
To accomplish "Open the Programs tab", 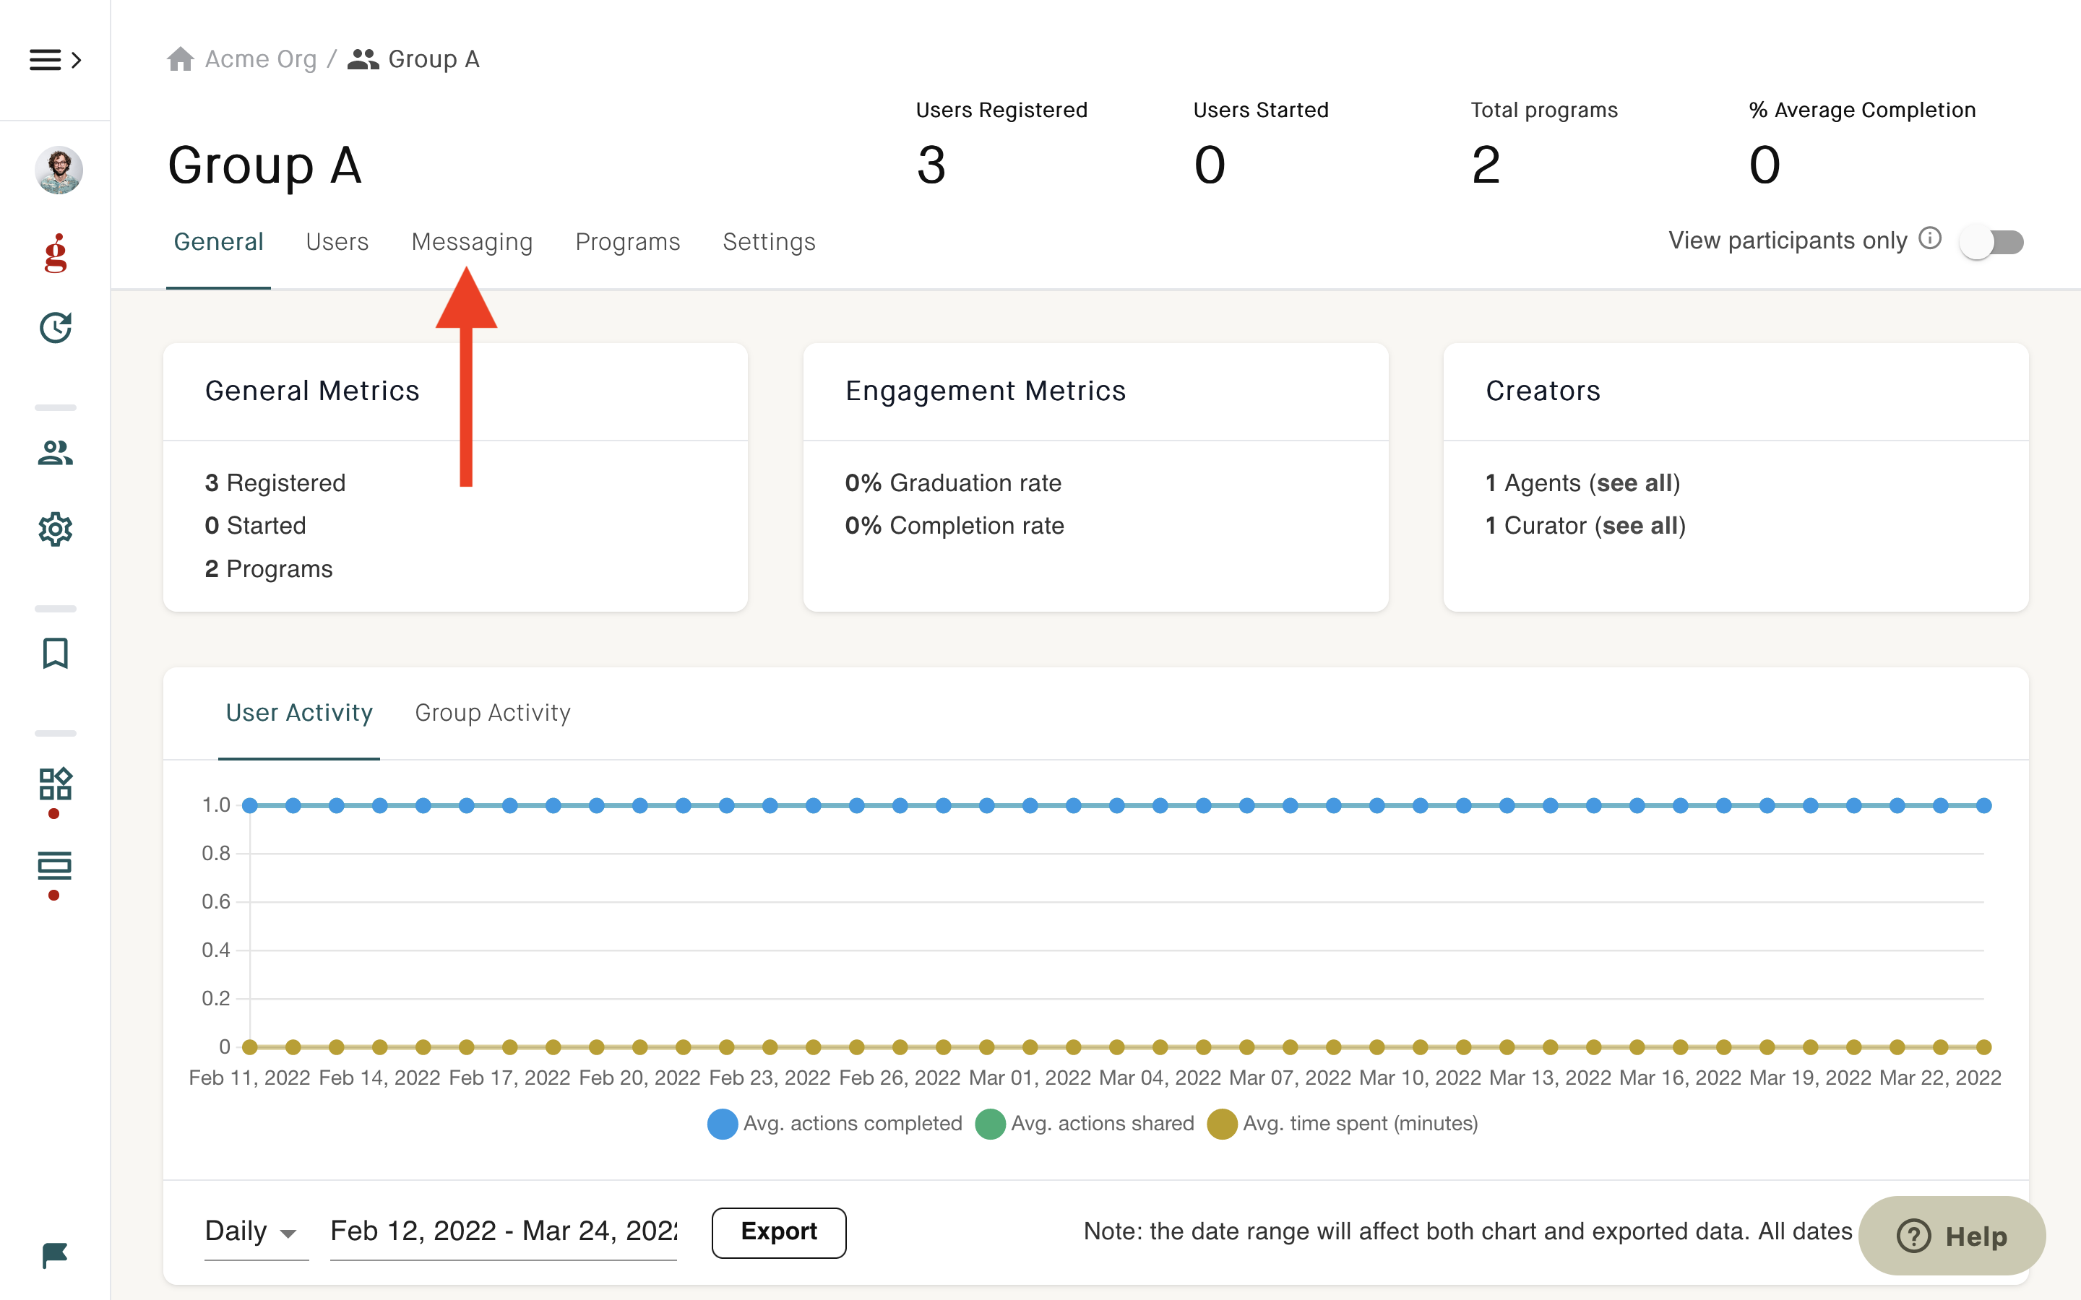I will (x=628, y=242).
